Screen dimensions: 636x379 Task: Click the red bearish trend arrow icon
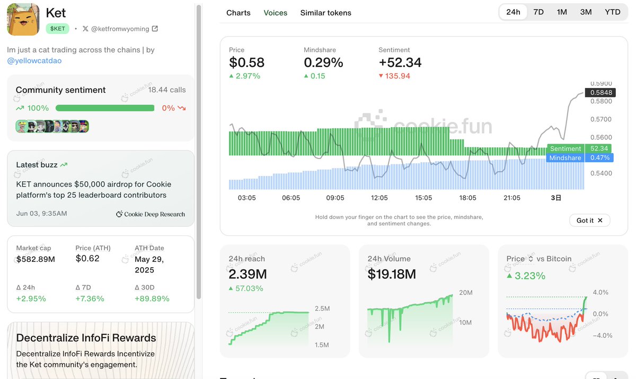(x=182, y=108)
